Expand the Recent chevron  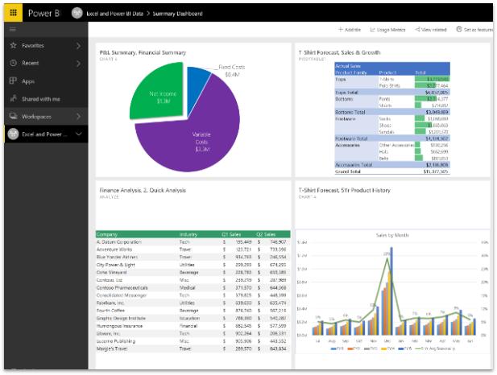pos(78,64)
